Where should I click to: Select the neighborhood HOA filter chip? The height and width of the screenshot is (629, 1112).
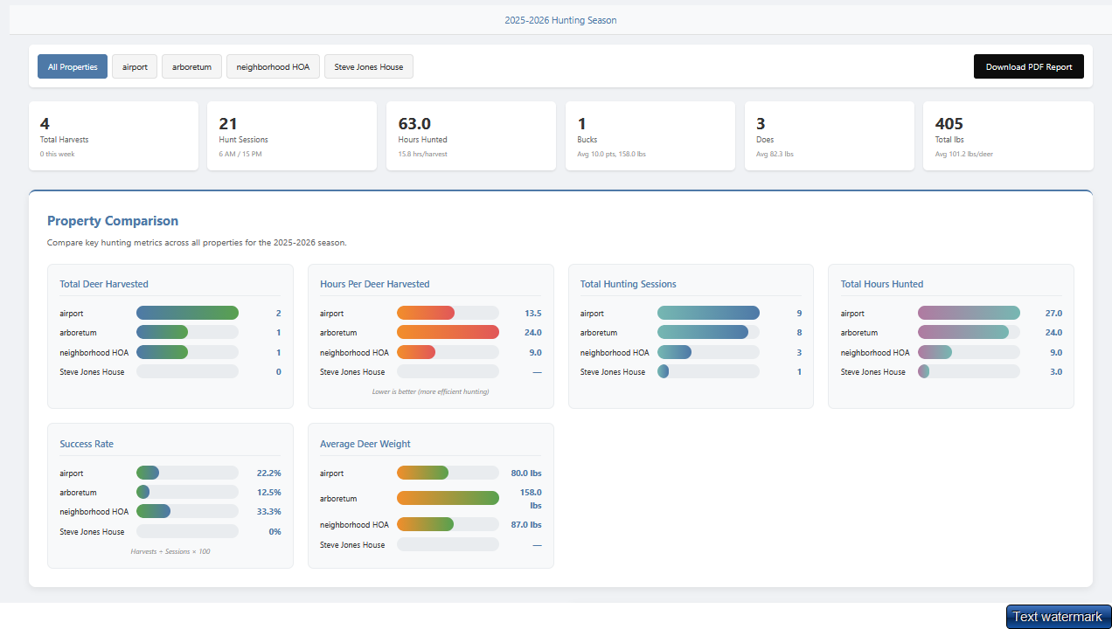[273, 66]
